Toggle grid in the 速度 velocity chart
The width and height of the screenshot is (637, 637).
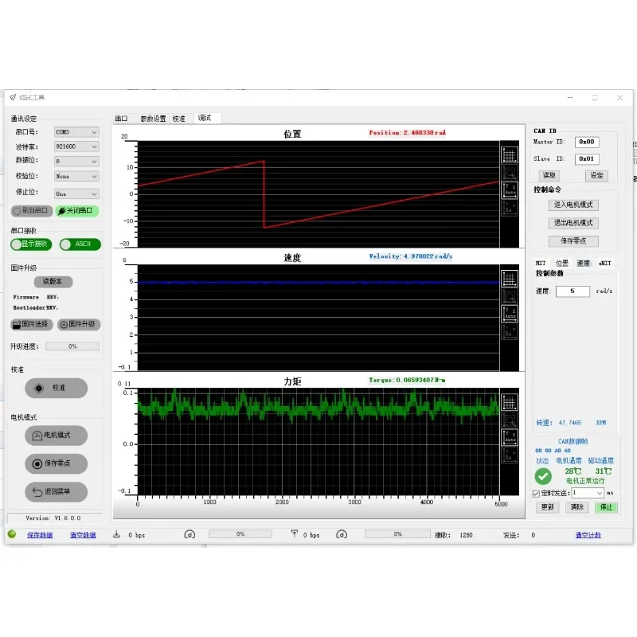tap(510, 279)
